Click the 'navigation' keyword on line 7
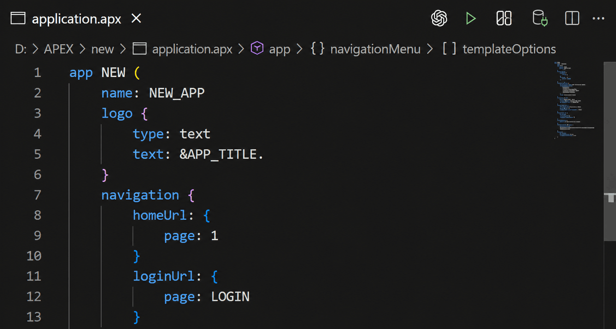 tap(140, 195)
